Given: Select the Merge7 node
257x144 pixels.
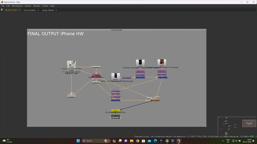Looking at the screenshot, I should point(115,100).
